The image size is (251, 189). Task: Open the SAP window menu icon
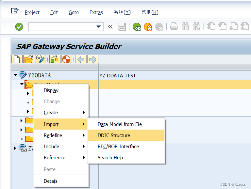coord(15,11)
